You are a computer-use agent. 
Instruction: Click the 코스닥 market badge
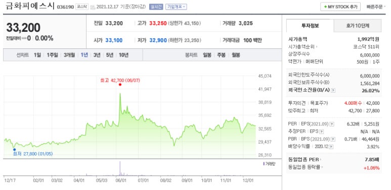pyautogui.click(x=82, y=7)
